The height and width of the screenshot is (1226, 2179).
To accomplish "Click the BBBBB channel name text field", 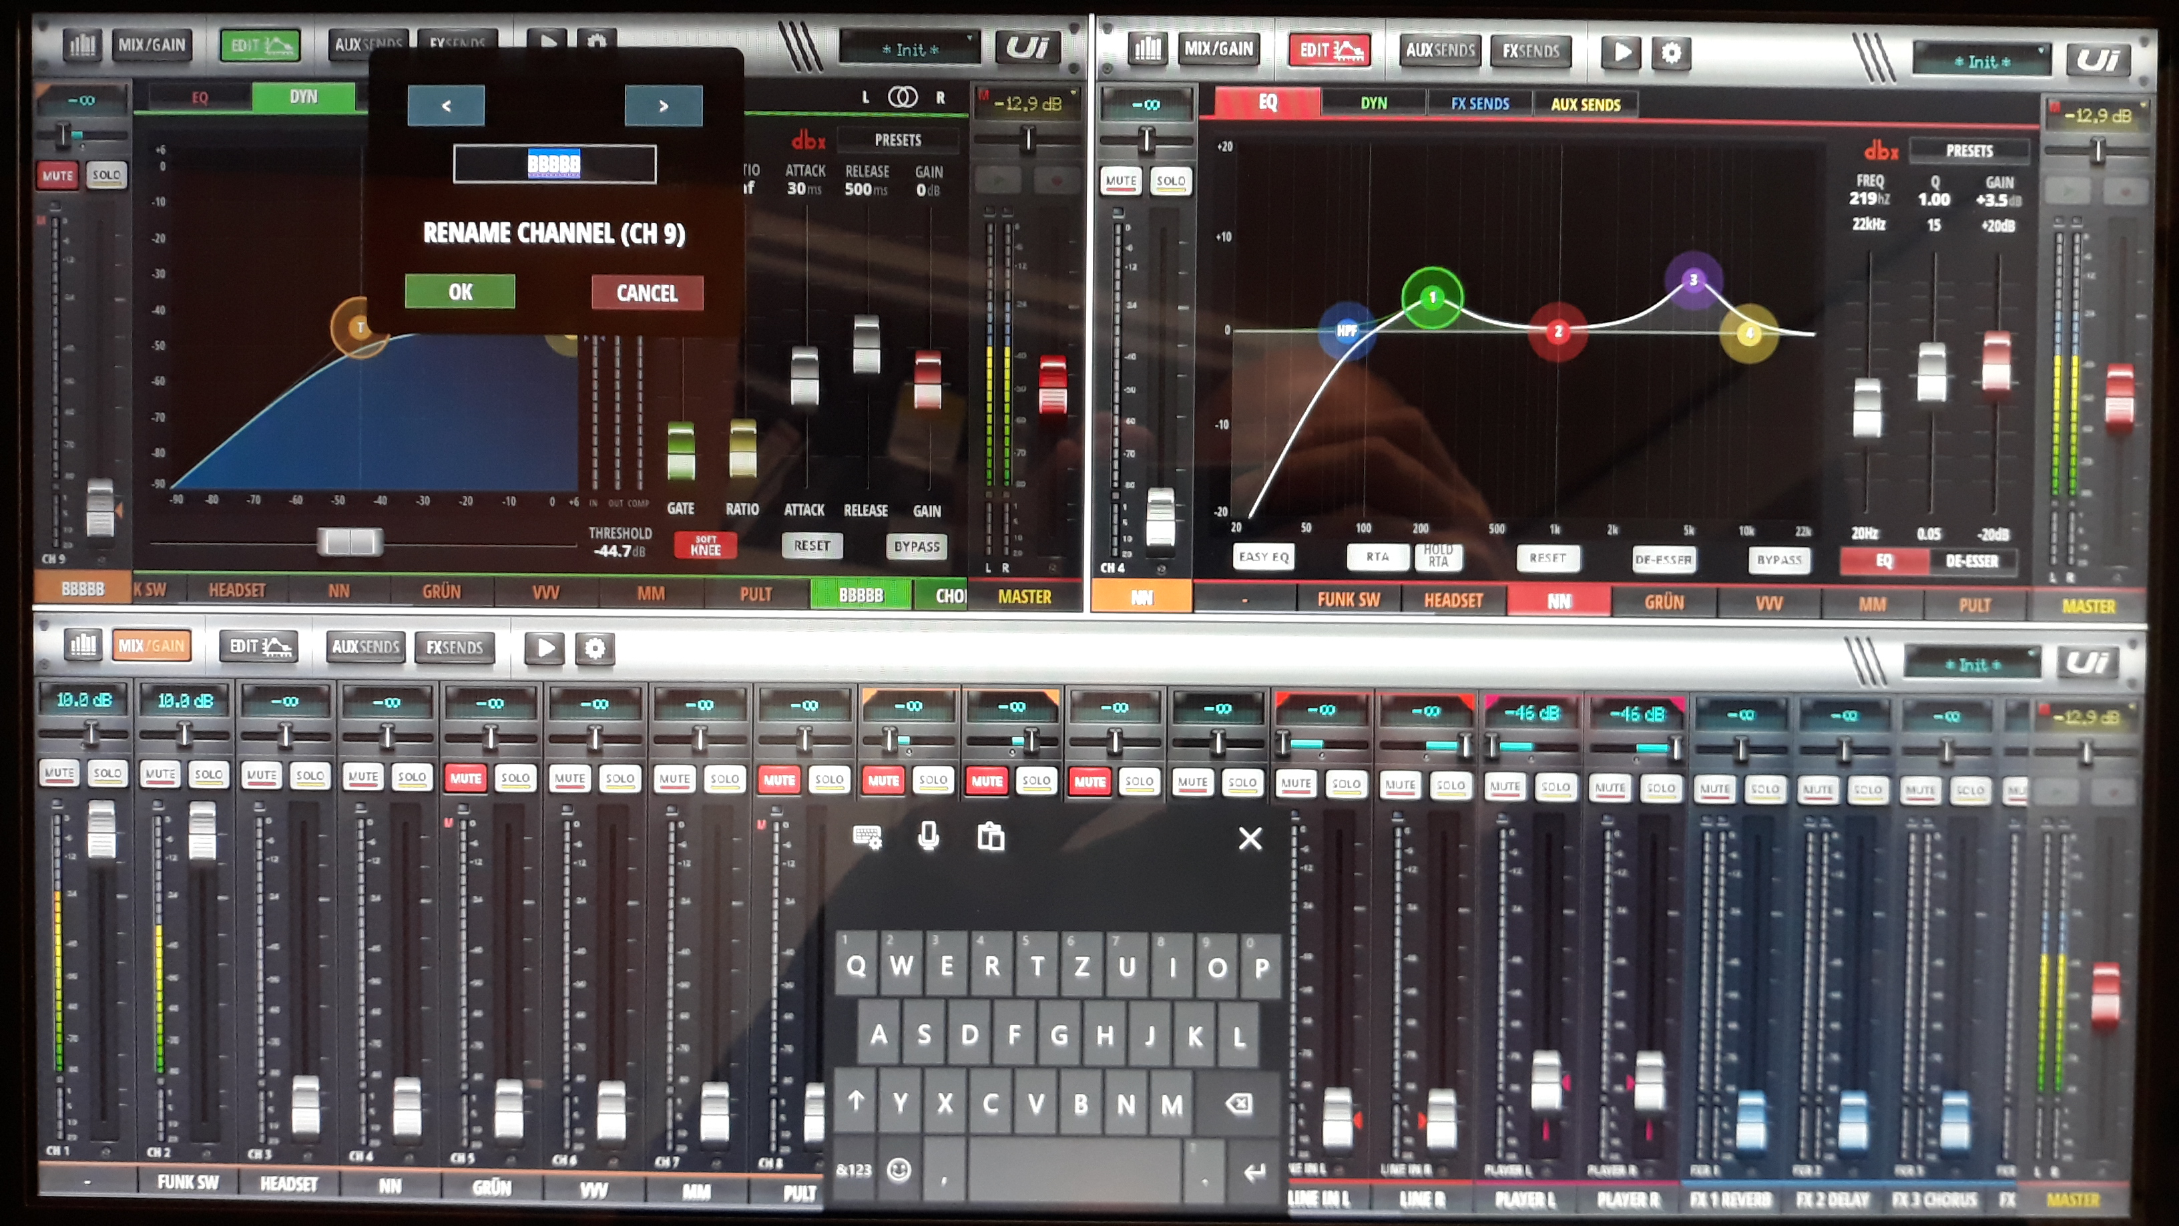I will pyautogui.click(x=554, y=164).
